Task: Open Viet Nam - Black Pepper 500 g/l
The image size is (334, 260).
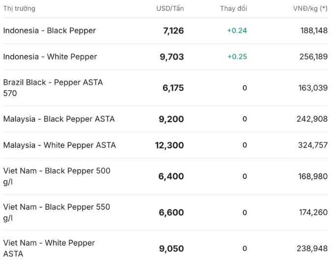Action: [x=57, y=176]
